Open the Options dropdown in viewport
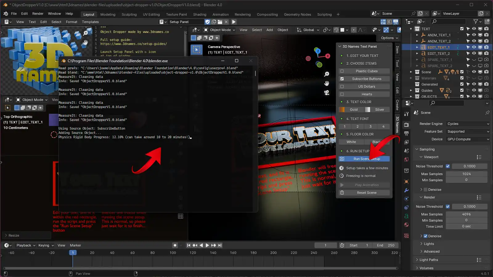 [x=389, y=38]
